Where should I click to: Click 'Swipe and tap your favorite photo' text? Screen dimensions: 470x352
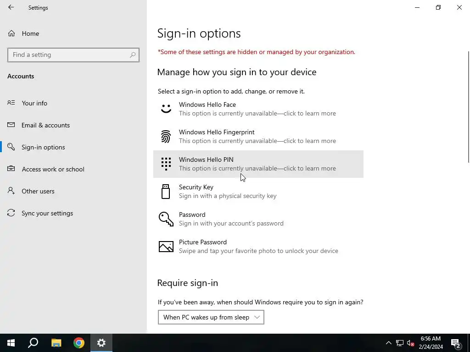(x=258, y=251)
